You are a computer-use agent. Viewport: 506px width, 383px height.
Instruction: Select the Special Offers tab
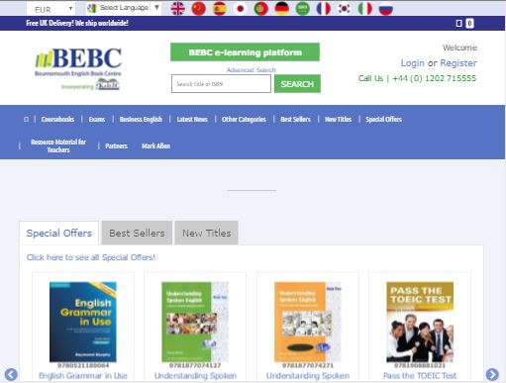tap(59, 233)
